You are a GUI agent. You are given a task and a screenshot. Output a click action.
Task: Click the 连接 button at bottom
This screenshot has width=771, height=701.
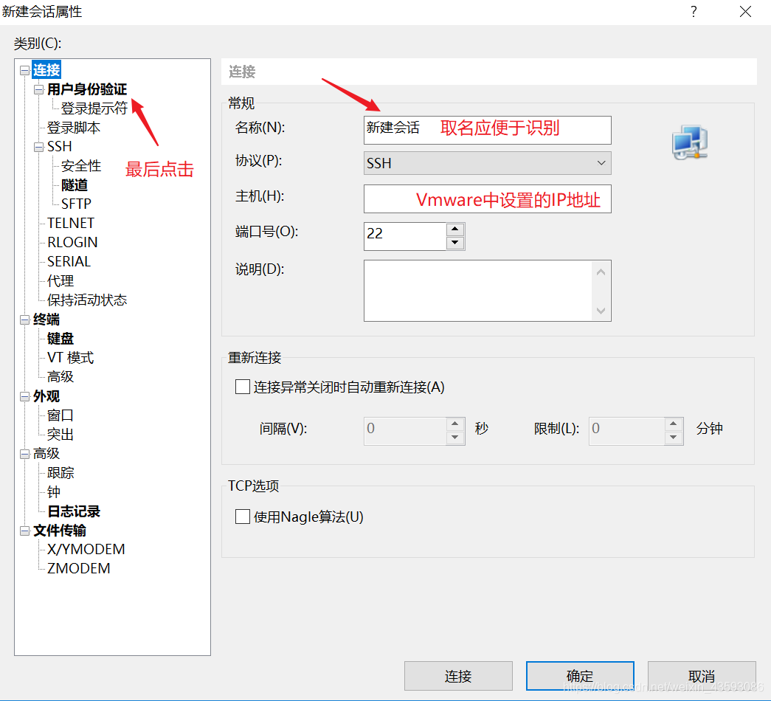click(x=458, y=676)
